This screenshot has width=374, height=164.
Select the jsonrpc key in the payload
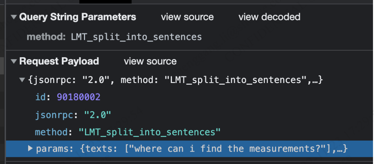[x=54, y=115]
